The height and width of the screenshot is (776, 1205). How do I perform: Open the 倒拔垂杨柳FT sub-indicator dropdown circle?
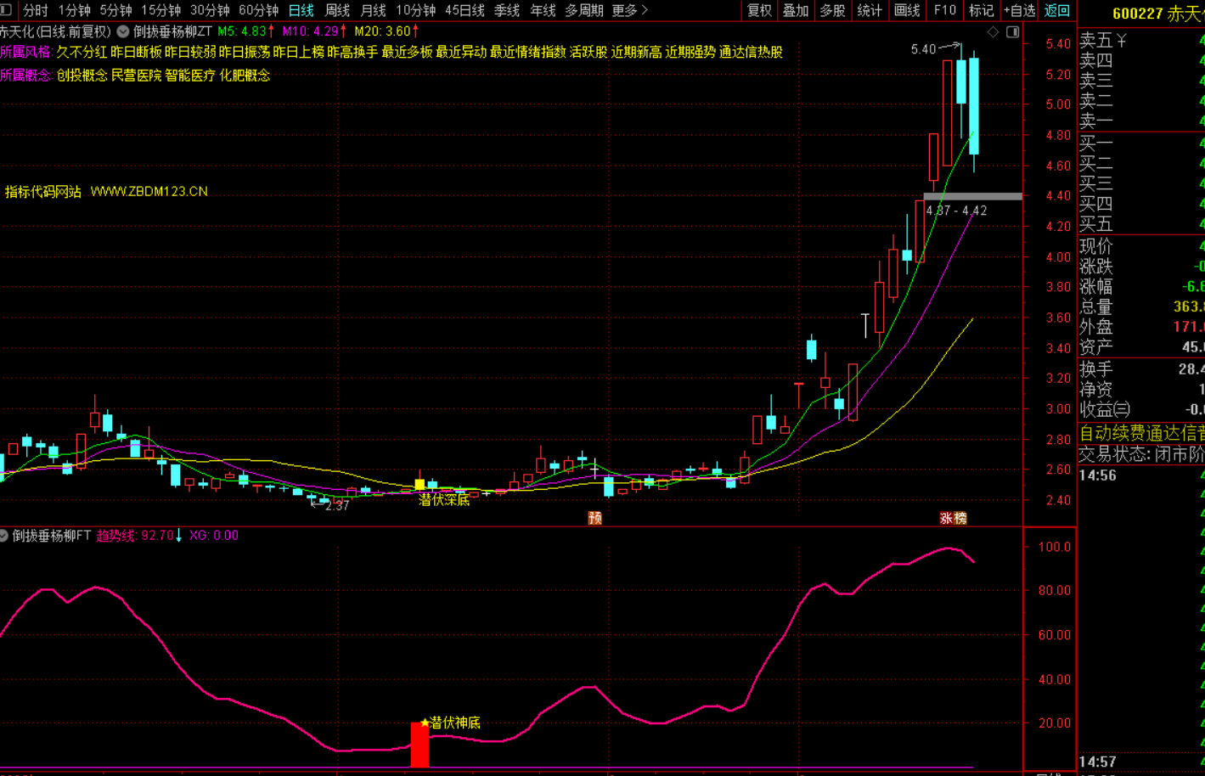point(4,536)
